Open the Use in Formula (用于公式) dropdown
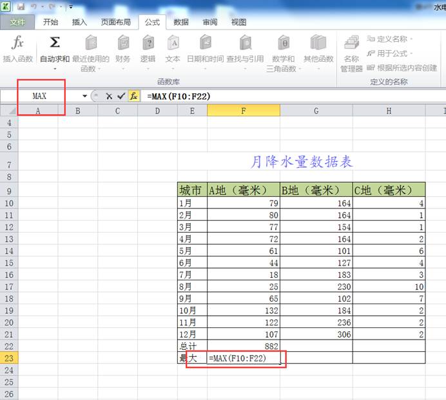This screenshot has width=446, height=400. (x=411, y=53)
